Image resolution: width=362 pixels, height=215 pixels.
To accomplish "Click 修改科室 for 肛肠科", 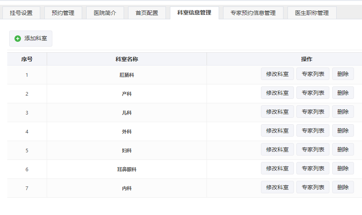I will coord(277,74).
